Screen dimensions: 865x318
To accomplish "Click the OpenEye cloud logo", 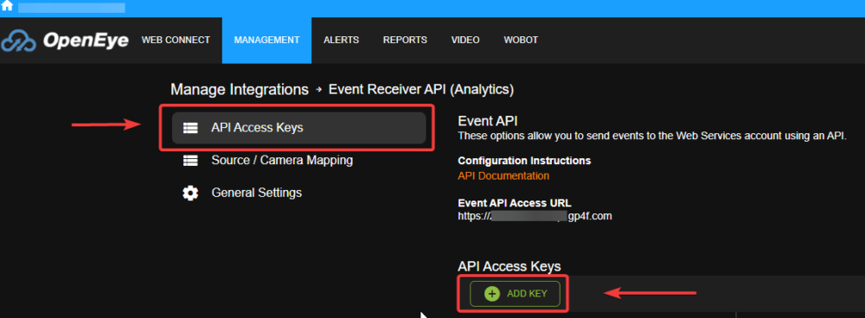I will tap(19, 41).
